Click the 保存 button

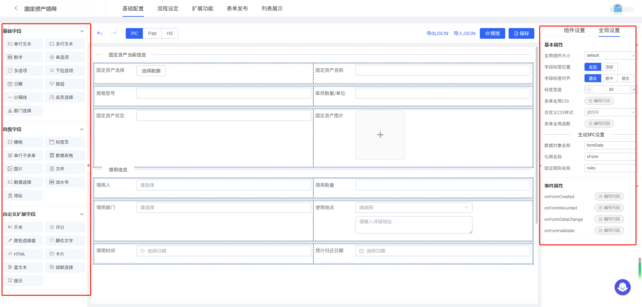[x=521, y=33]
